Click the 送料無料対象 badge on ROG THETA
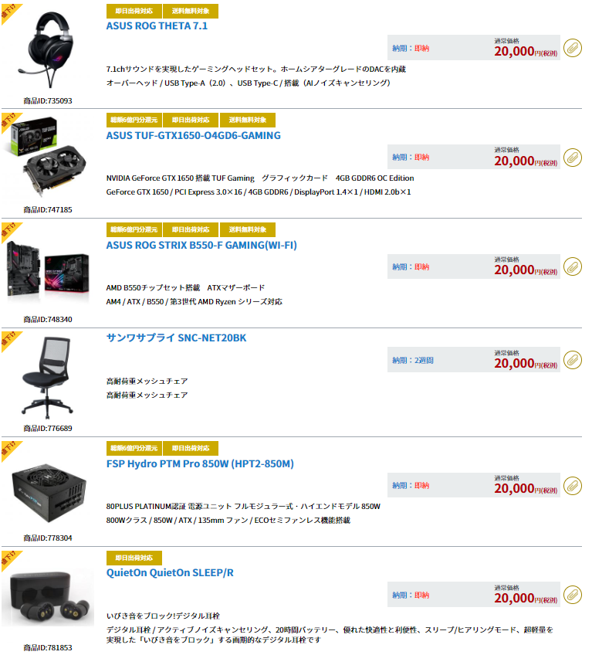The height and width of the screenshot is (655, 592). coord(191,11)
